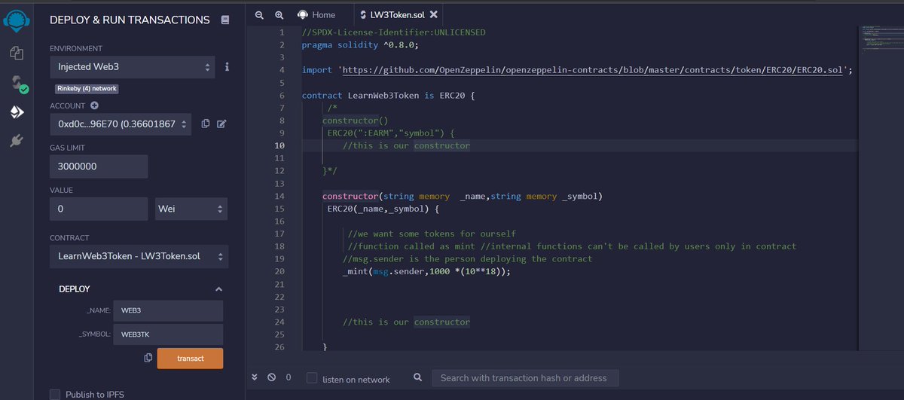
Task: Open the Account selection dropdown
Action: click(121, 124)
